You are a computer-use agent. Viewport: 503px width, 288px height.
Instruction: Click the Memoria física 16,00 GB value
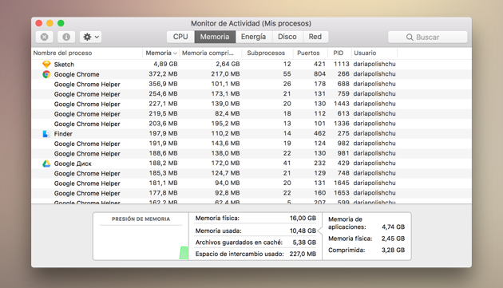click(x=303, y=218)
